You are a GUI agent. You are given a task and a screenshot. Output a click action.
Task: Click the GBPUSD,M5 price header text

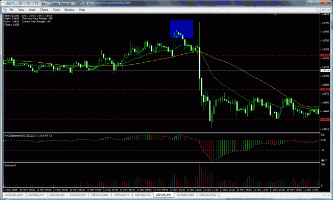[x=28, y=16]
